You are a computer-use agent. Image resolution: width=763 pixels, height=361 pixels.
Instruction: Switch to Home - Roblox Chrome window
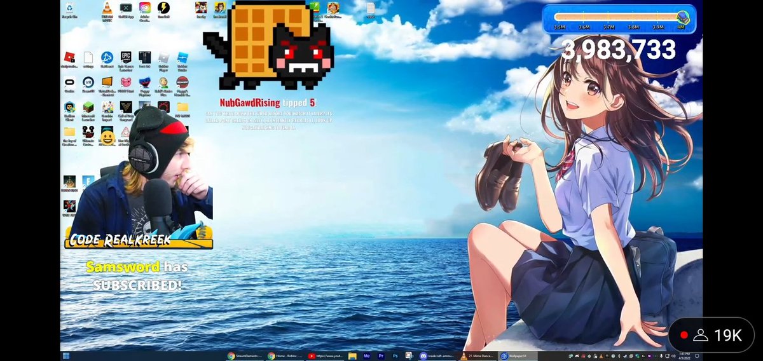(x=284, y=355)
